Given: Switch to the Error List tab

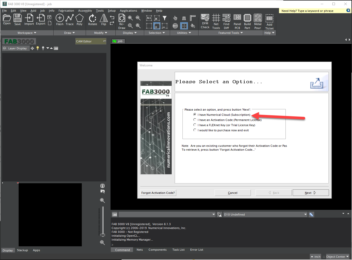Looking at the screenshot, I should pyautogui.click(x=197, y=250).
